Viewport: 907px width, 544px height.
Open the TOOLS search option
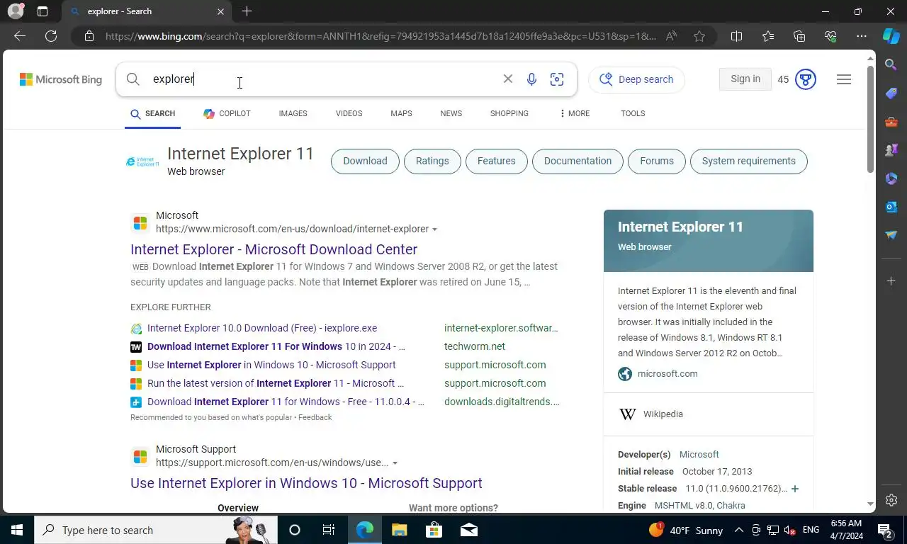[633, 113]
